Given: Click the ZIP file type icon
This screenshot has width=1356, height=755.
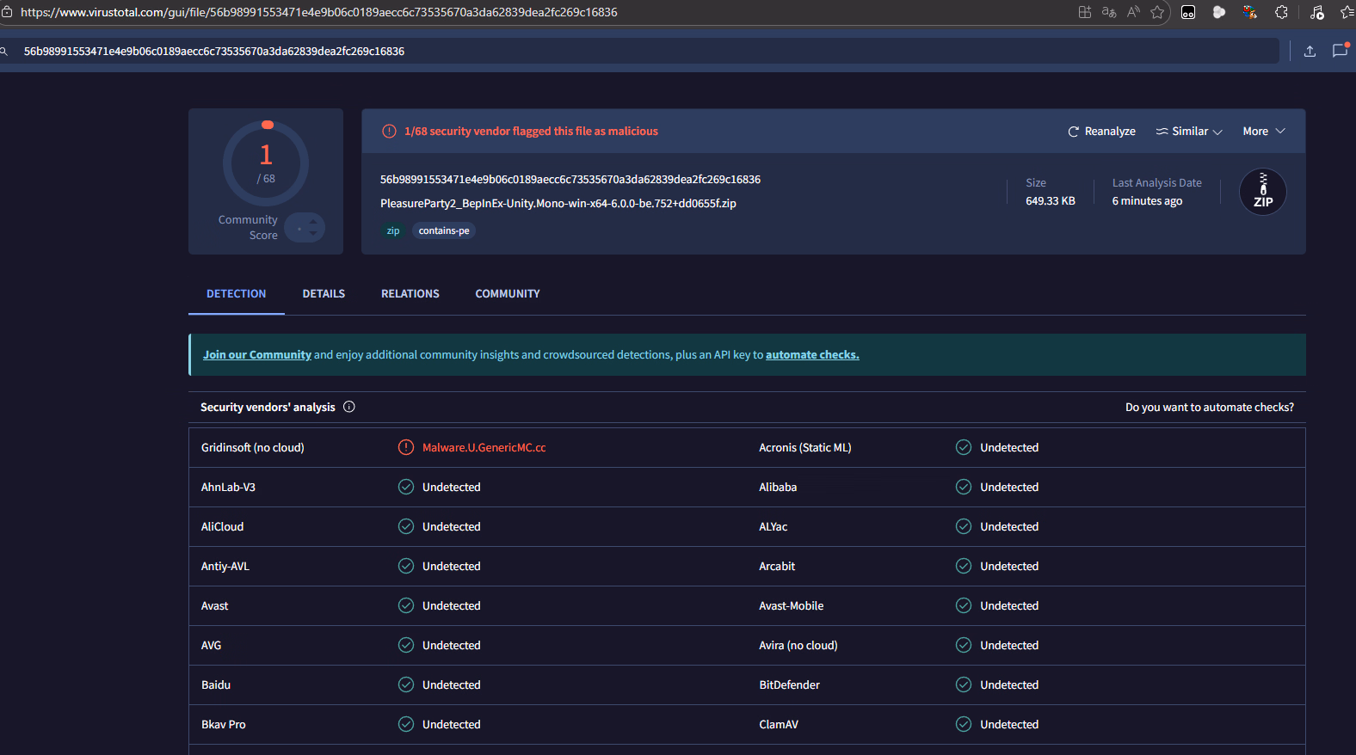Looking at the screenshot, I should (1262, 192).
